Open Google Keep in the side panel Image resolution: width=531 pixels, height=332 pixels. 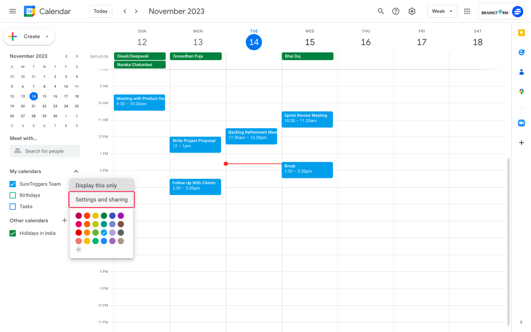point(521,33)
